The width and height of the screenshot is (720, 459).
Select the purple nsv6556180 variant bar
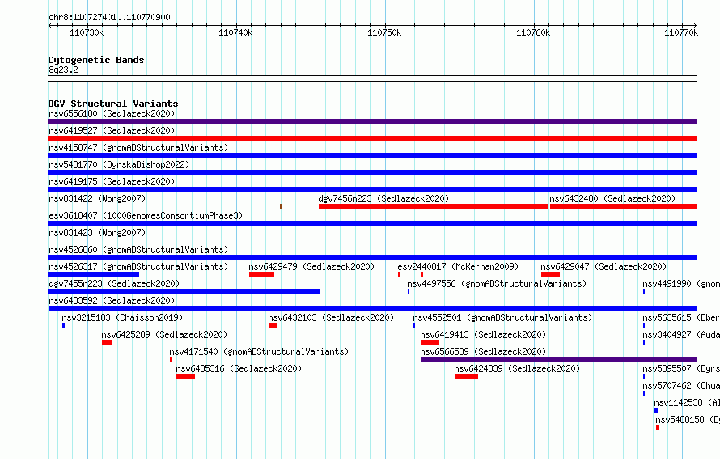(x=372, y=121)
